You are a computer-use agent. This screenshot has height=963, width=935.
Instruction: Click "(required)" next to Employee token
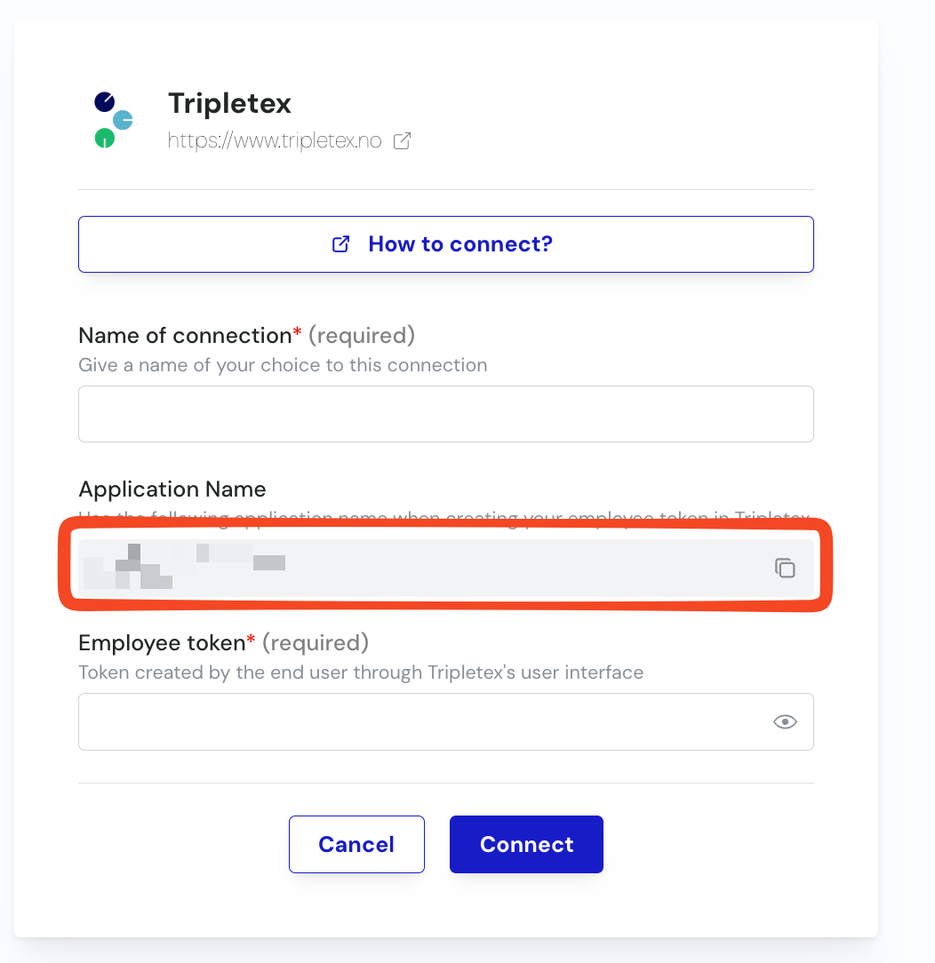[x=316, y=643]
